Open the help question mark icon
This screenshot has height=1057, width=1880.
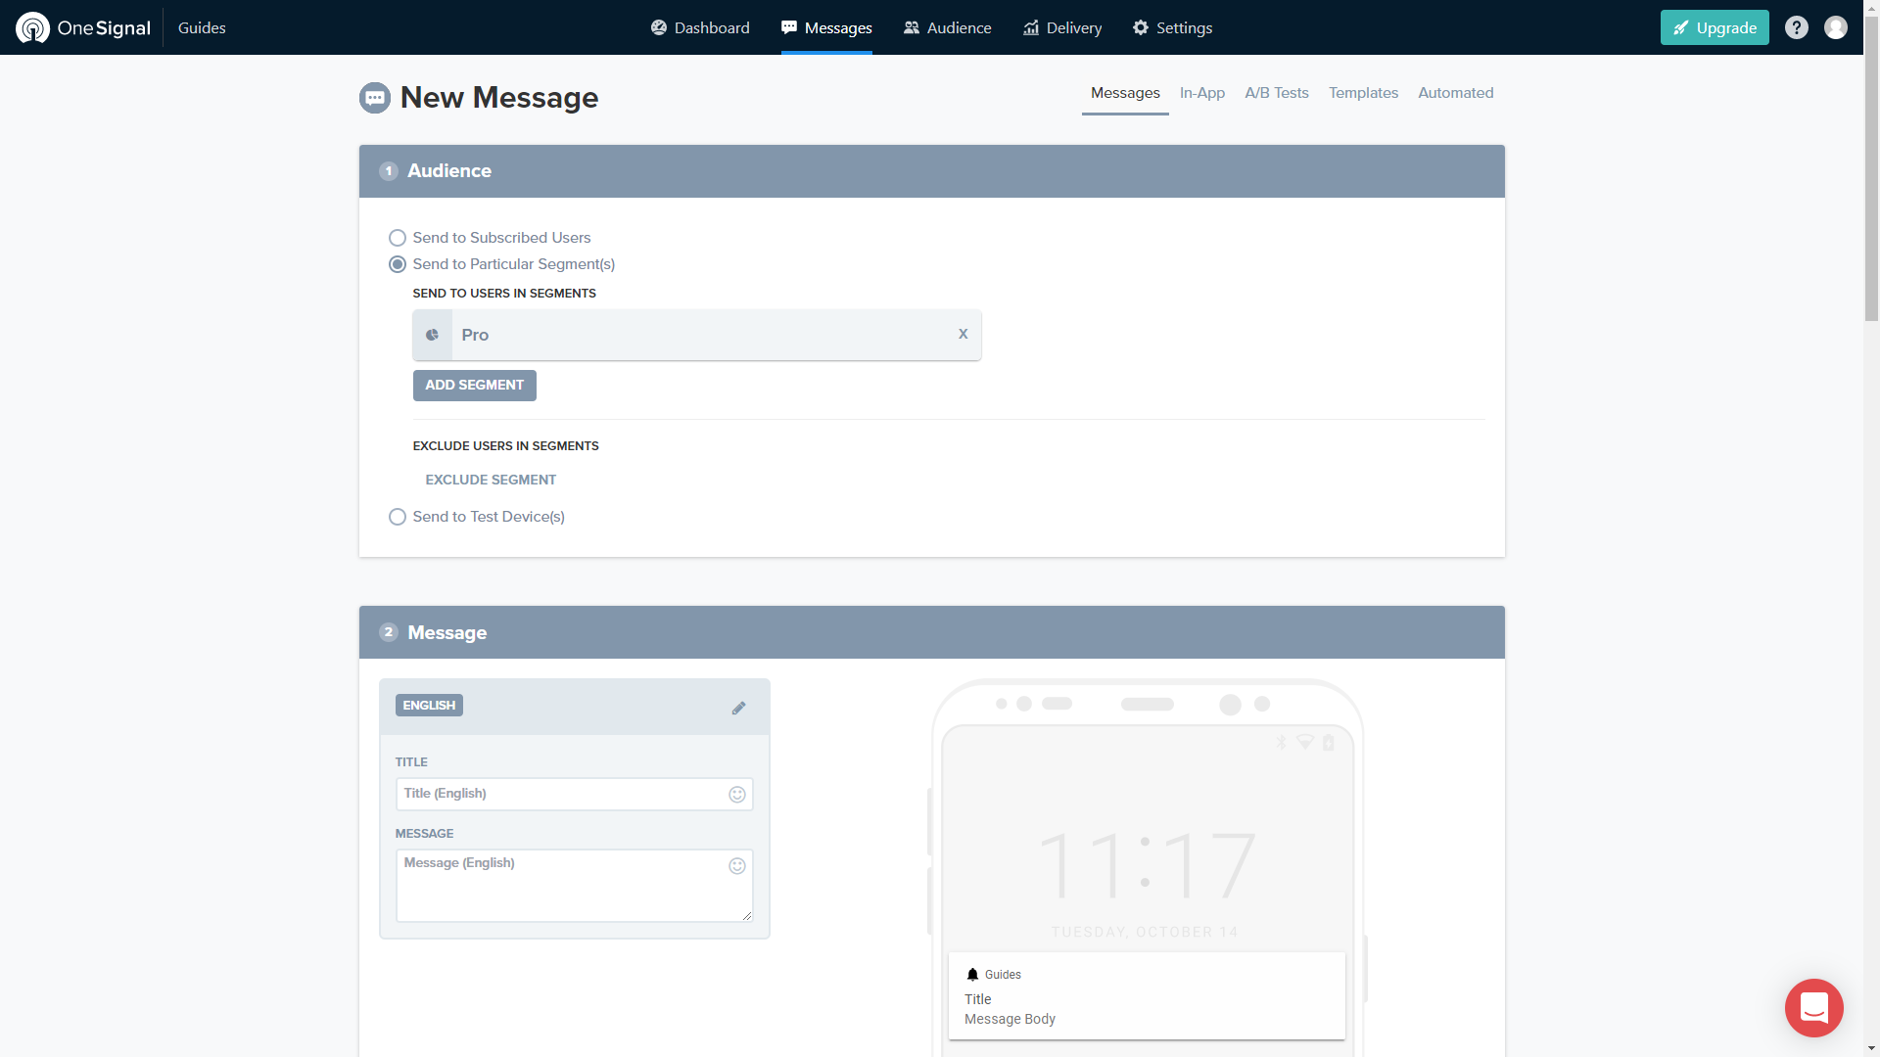coord(1797,27)
